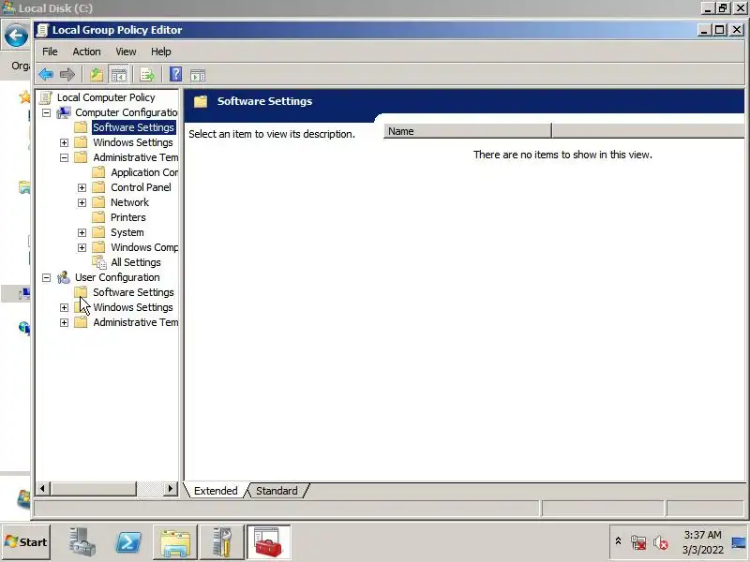Select Administrative Templates under User Configuration
Image resolution: width=750 pixels, height=562 pixels.
136,322
